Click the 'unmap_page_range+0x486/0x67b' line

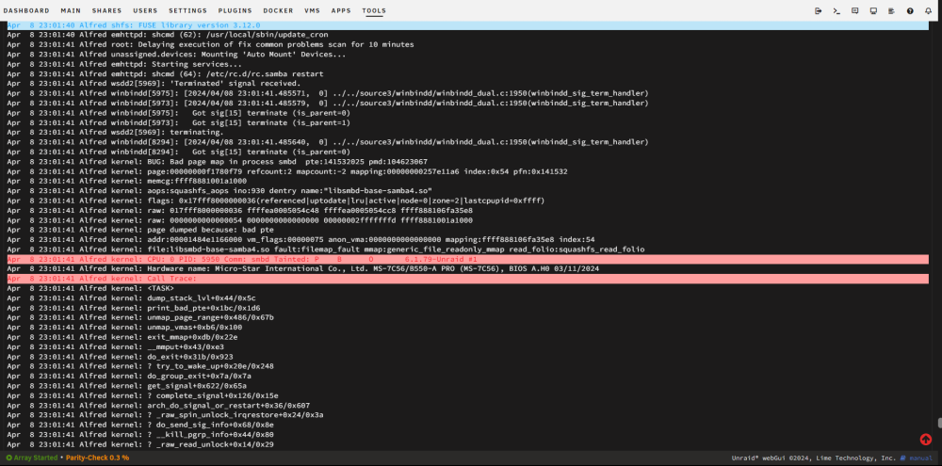140,317
